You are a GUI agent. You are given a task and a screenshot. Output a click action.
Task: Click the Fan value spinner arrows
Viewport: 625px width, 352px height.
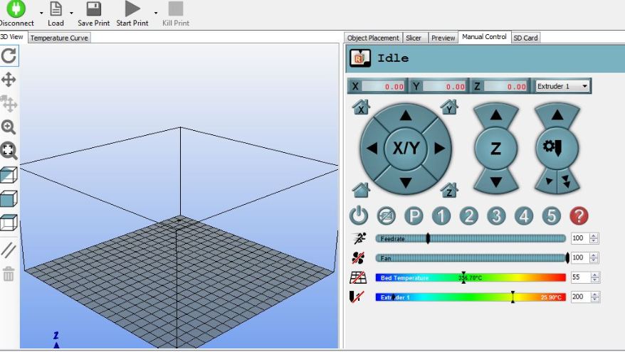[594, 257]
